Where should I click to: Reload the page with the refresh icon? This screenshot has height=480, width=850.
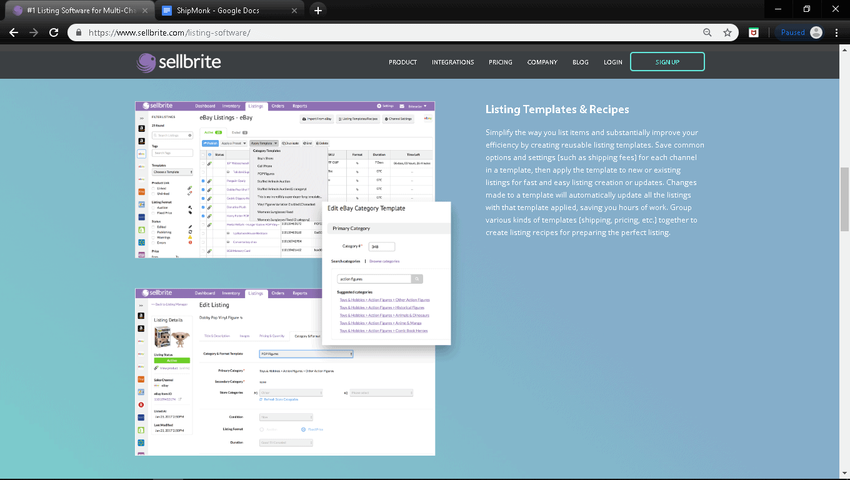[x=54, y=32]
